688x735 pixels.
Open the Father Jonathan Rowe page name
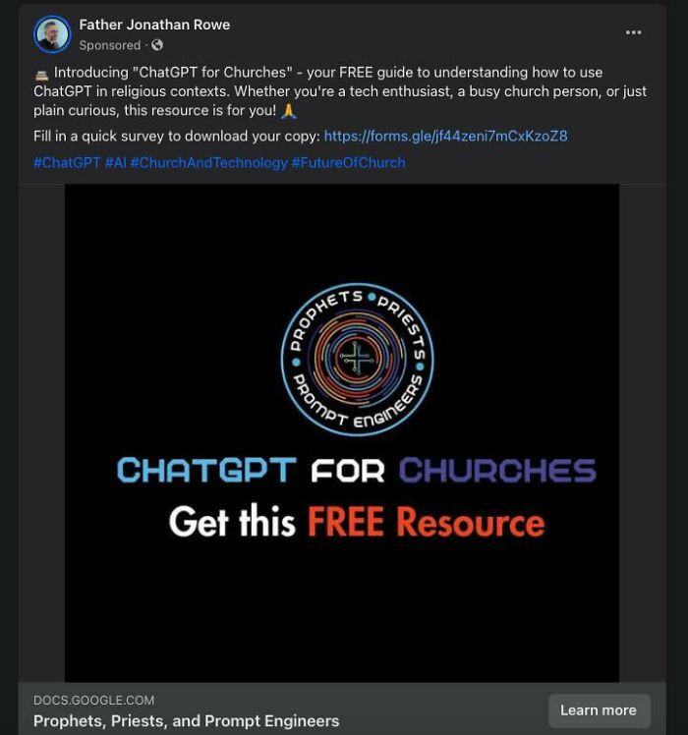(154, 25)
